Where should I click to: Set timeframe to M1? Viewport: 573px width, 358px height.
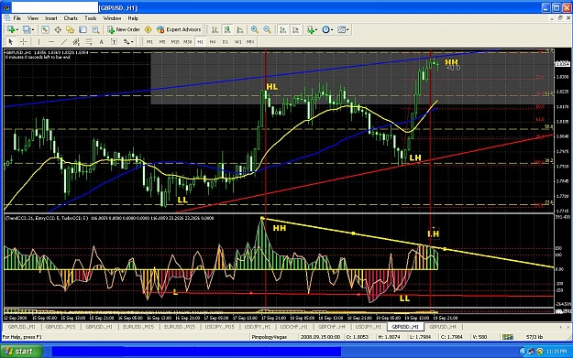coord(149,42)
